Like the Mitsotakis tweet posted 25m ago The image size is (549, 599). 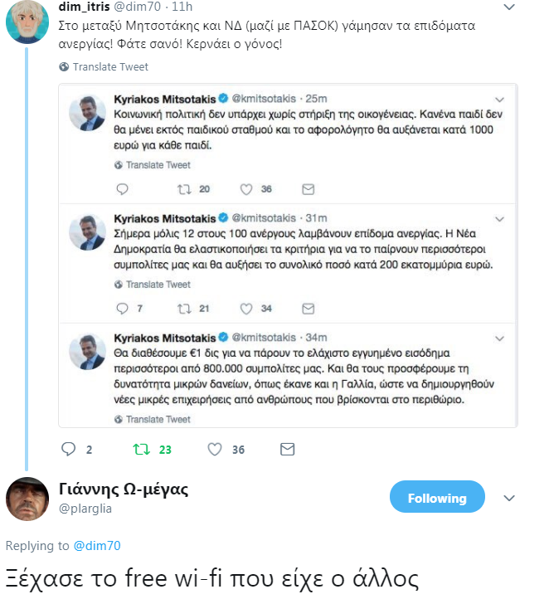245,189
